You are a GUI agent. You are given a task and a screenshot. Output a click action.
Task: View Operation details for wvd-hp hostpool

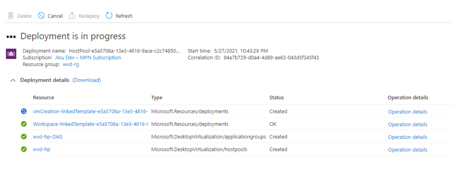407,149
